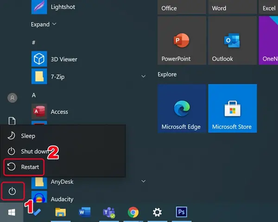Viewport: 278px width, 222px height.
Task: Click the 3D Viewer label text
Action: tap(64, 59)
